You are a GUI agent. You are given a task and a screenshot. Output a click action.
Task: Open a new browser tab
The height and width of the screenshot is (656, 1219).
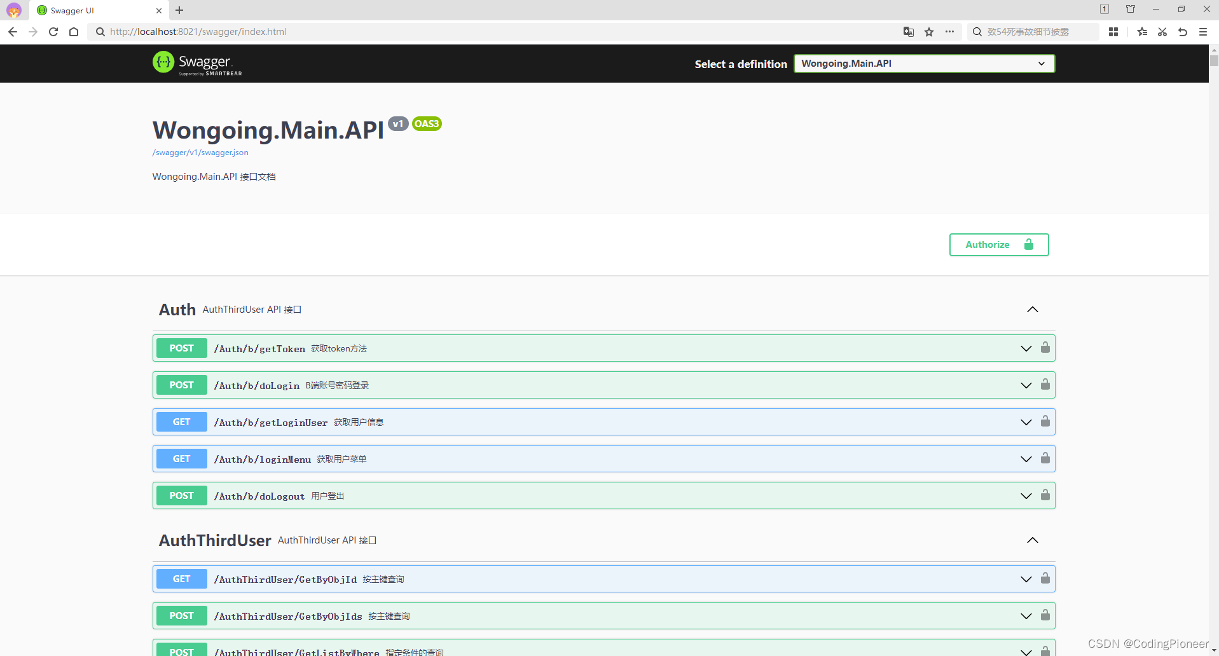[x=179, y=10]
